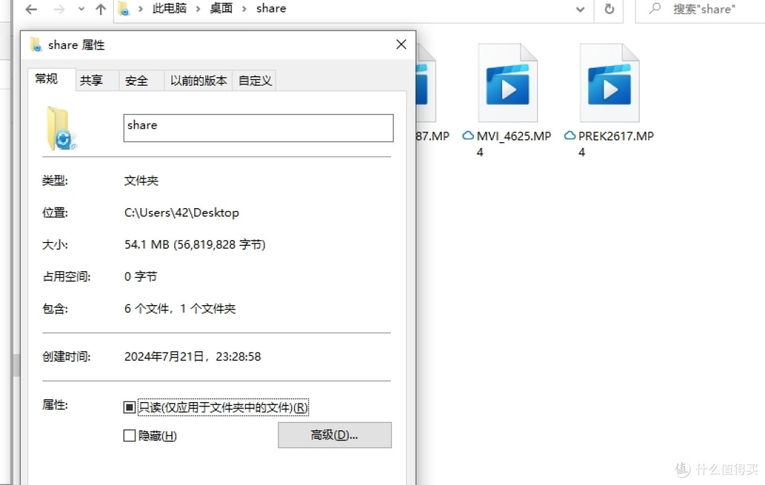Click 占用空间 value 0 字节
Viewport: 765px width, 485px height.
[140, 276]
